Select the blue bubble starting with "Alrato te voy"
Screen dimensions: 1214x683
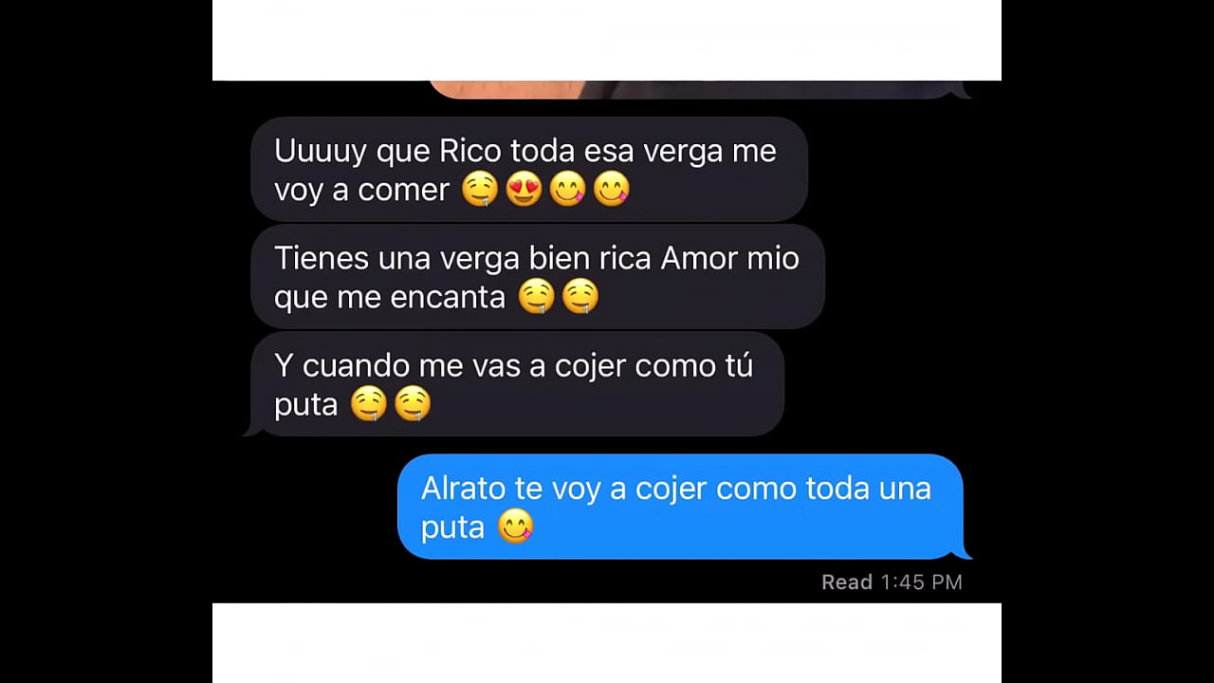(x=683, y=507)
